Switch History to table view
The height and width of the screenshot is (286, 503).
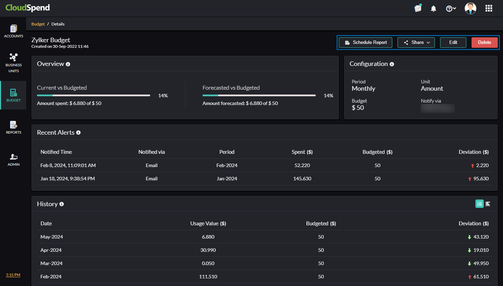click(479, 204)
